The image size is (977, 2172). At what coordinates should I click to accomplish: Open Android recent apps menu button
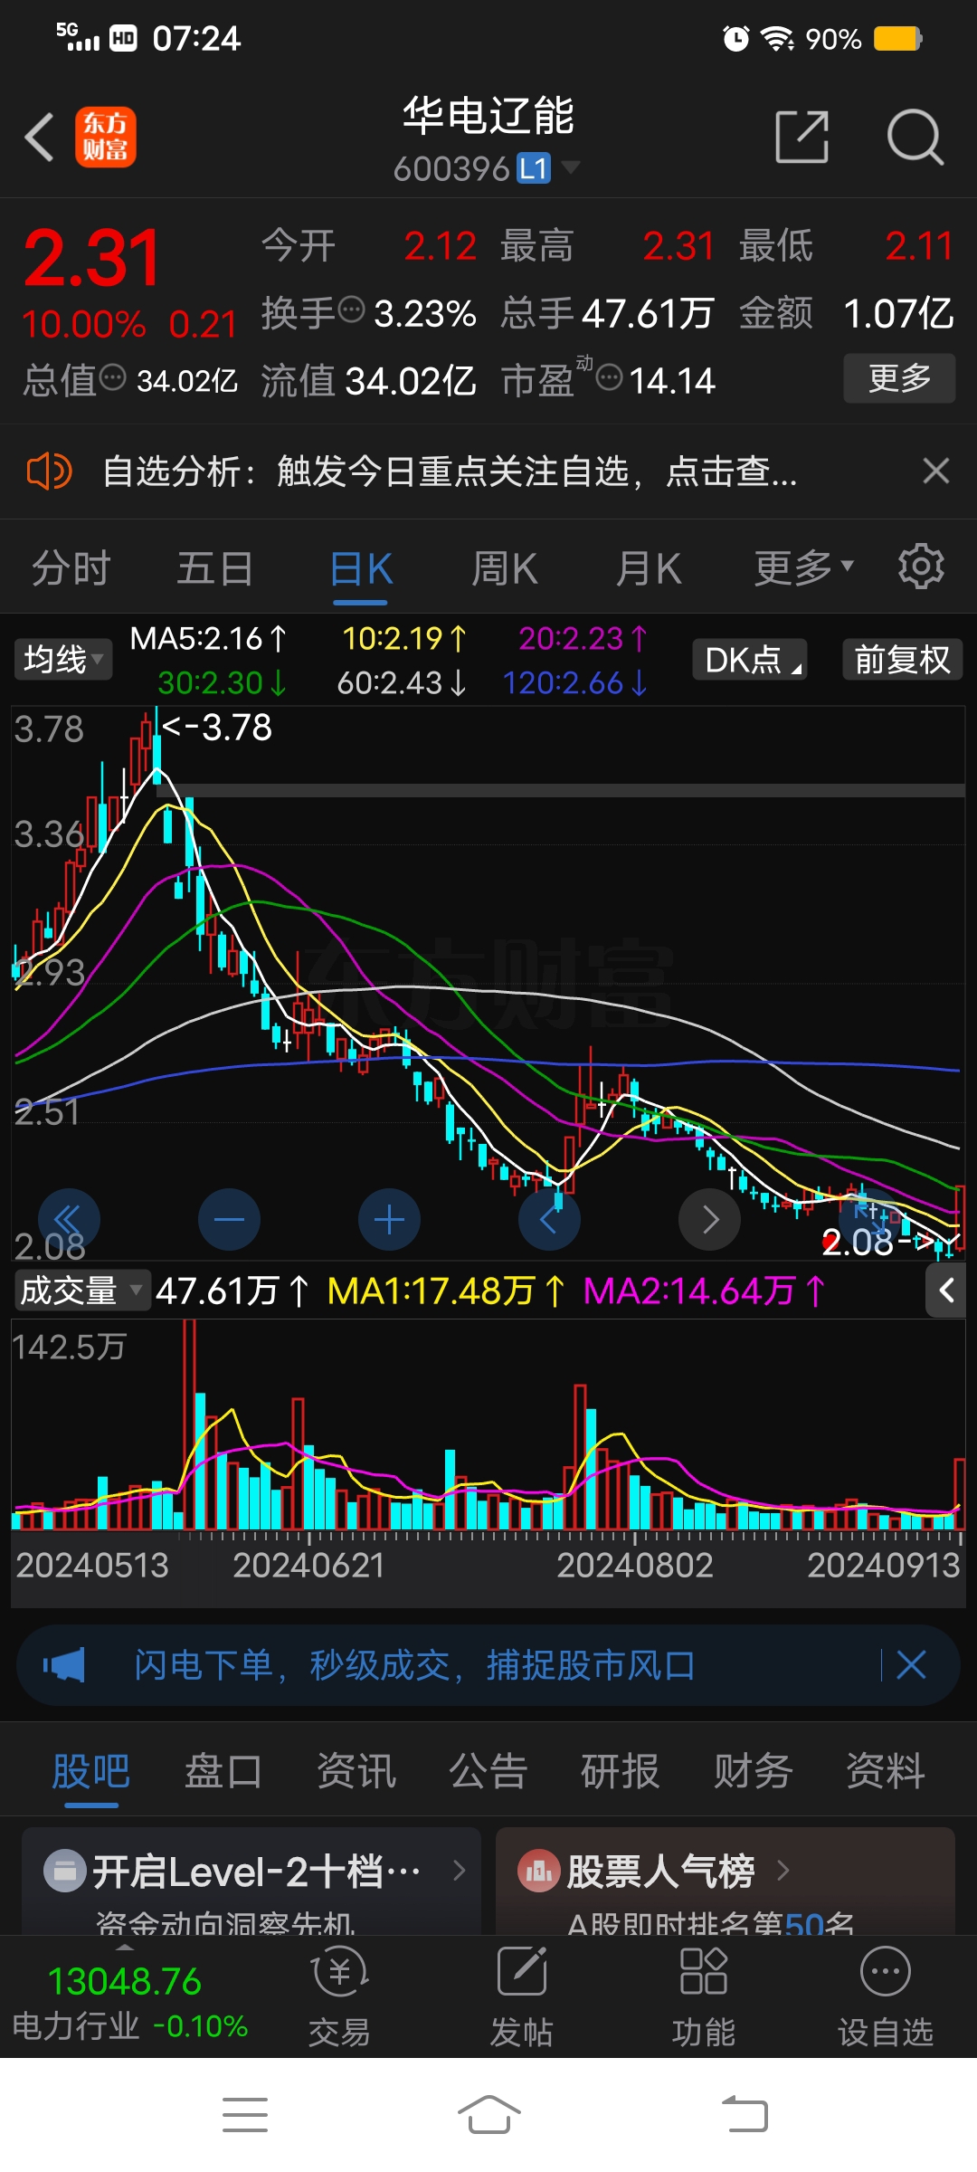[245, 2115]
